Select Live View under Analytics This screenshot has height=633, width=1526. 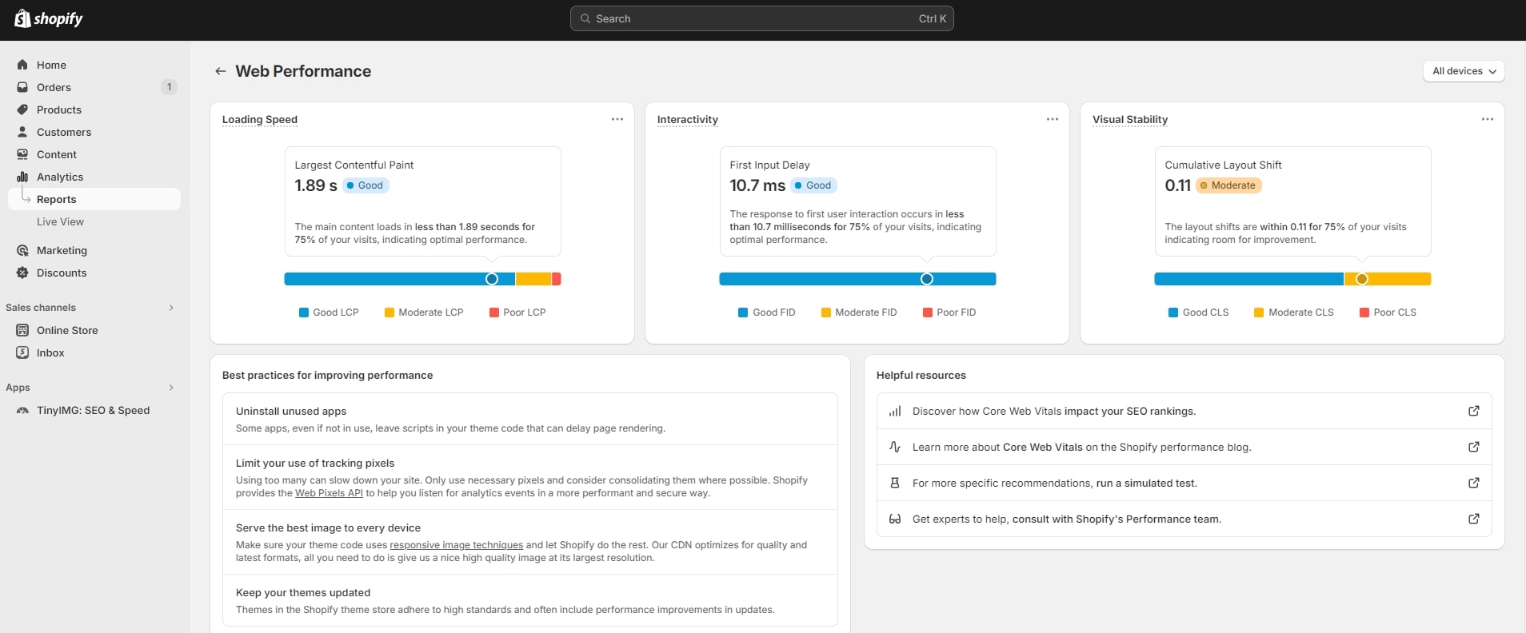(x=60, y=221)
